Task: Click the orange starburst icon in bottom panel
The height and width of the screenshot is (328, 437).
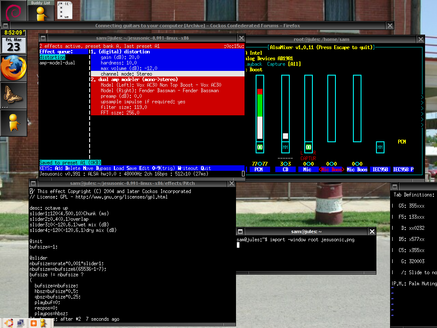Action: pos(33,323)
